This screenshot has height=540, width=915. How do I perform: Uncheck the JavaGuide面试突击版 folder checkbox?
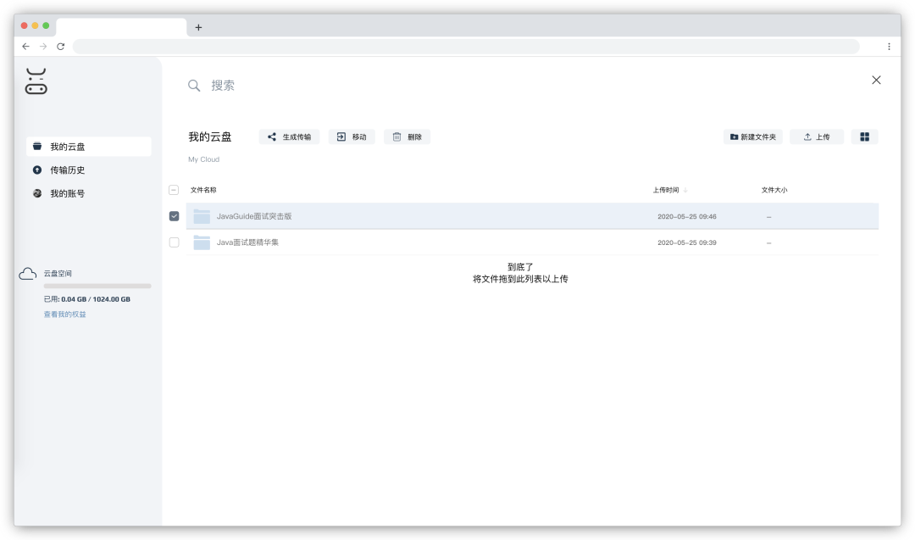175,216
